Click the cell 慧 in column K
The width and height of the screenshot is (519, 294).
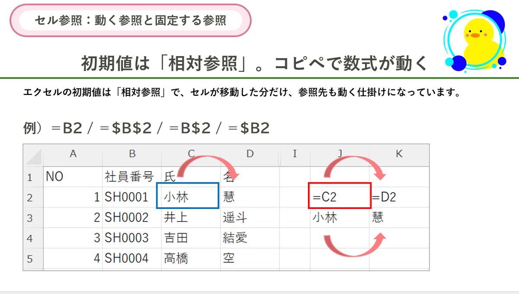[x=399, y=218]
